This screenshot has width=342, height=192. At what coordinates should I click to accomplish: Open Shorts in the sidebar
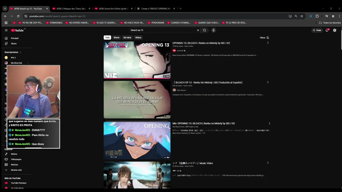pyautogui.click(x=14, y=43)
